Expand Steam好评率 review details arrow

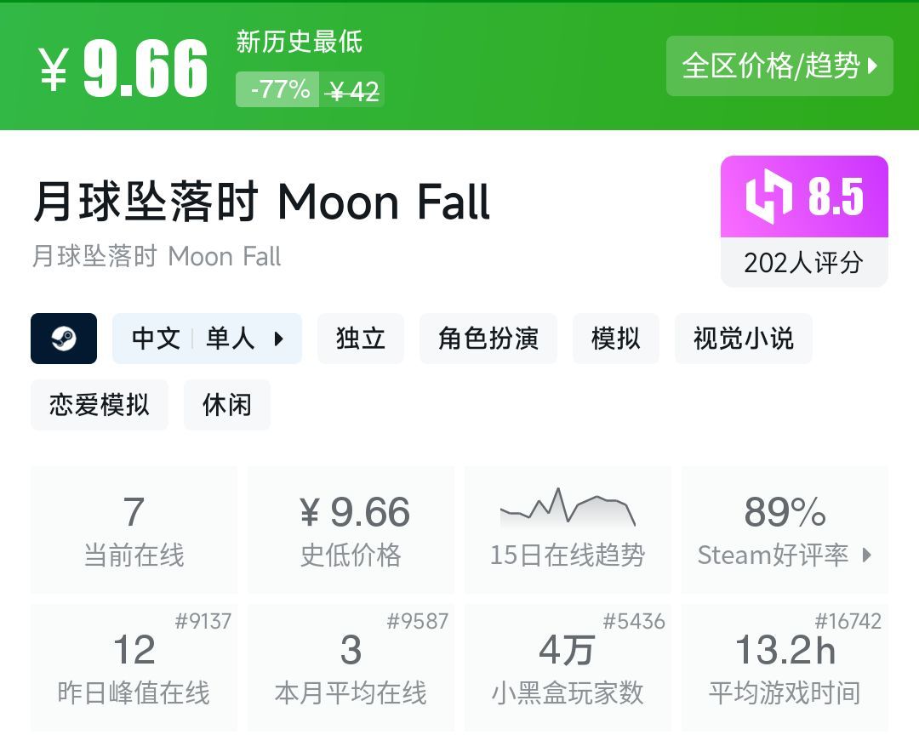pos(867,555)
